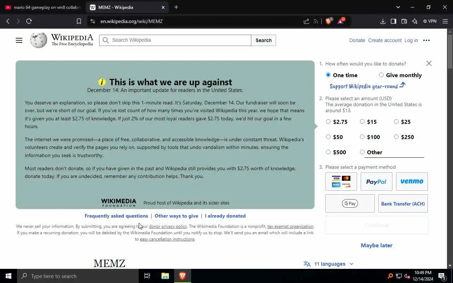This screenshot has width=453, height=283.
Task: Choose the $25 donation amount
Action: pos(396,122)
